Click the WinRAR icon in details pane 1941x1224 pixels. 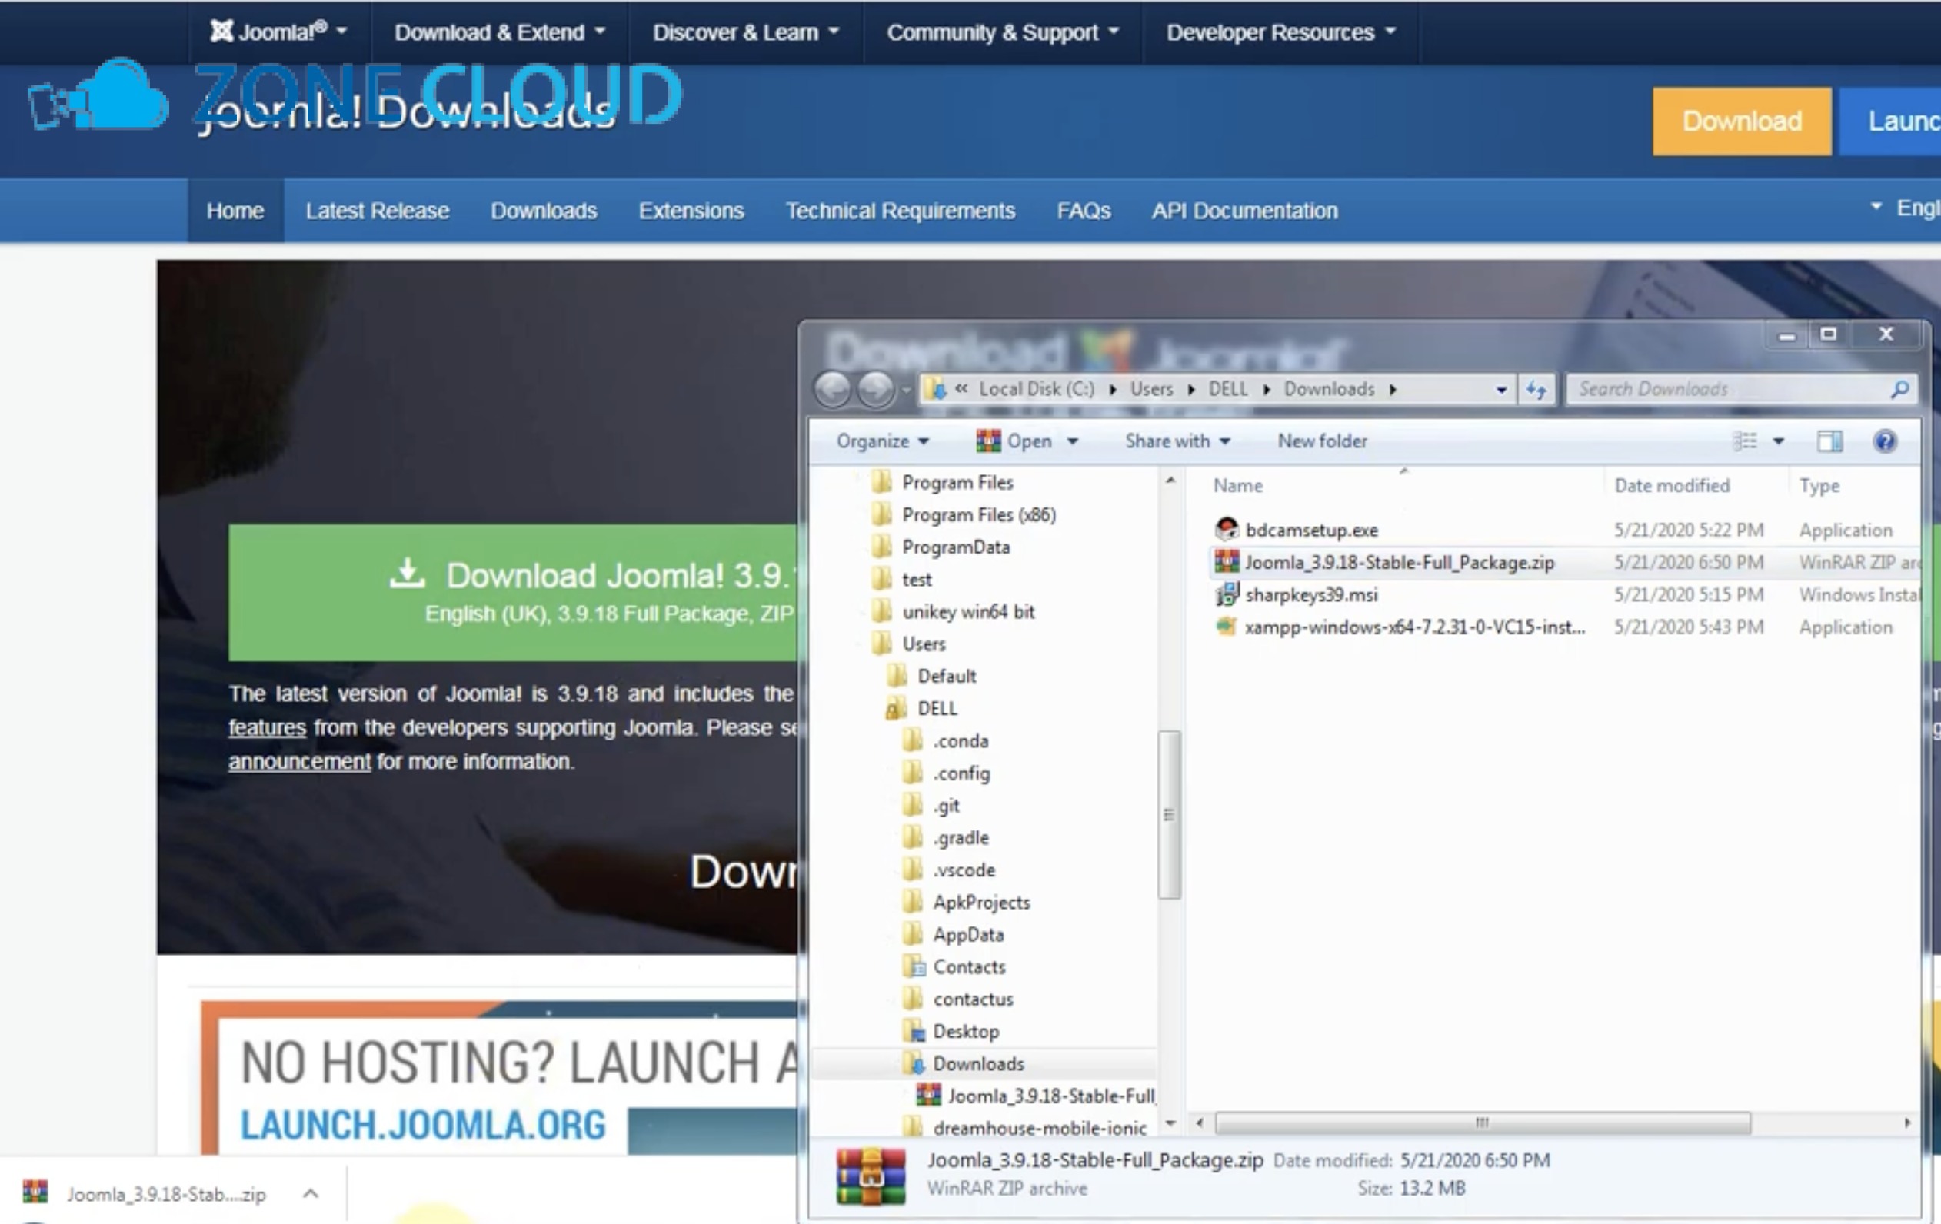coord(871,1176)
